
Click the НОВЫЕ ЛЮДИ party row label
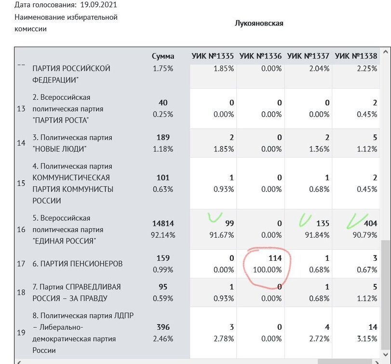(72, 143)
